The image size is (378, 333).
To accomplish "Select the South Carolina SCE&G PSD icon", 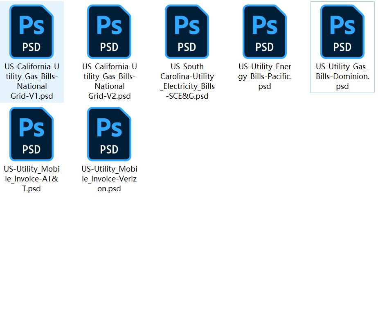I will point(187,32).
